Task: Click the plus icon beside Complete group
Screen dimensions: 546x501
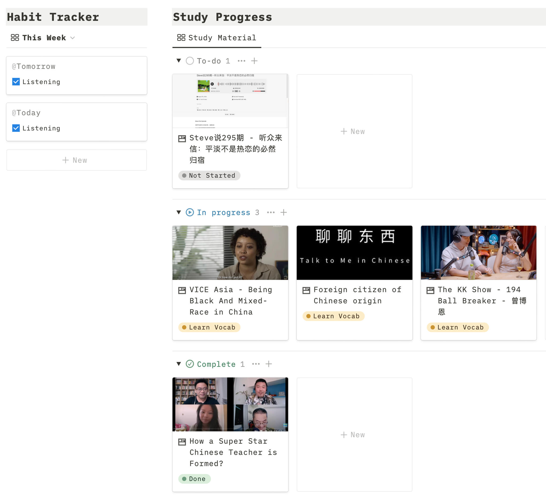Action: 269,364
